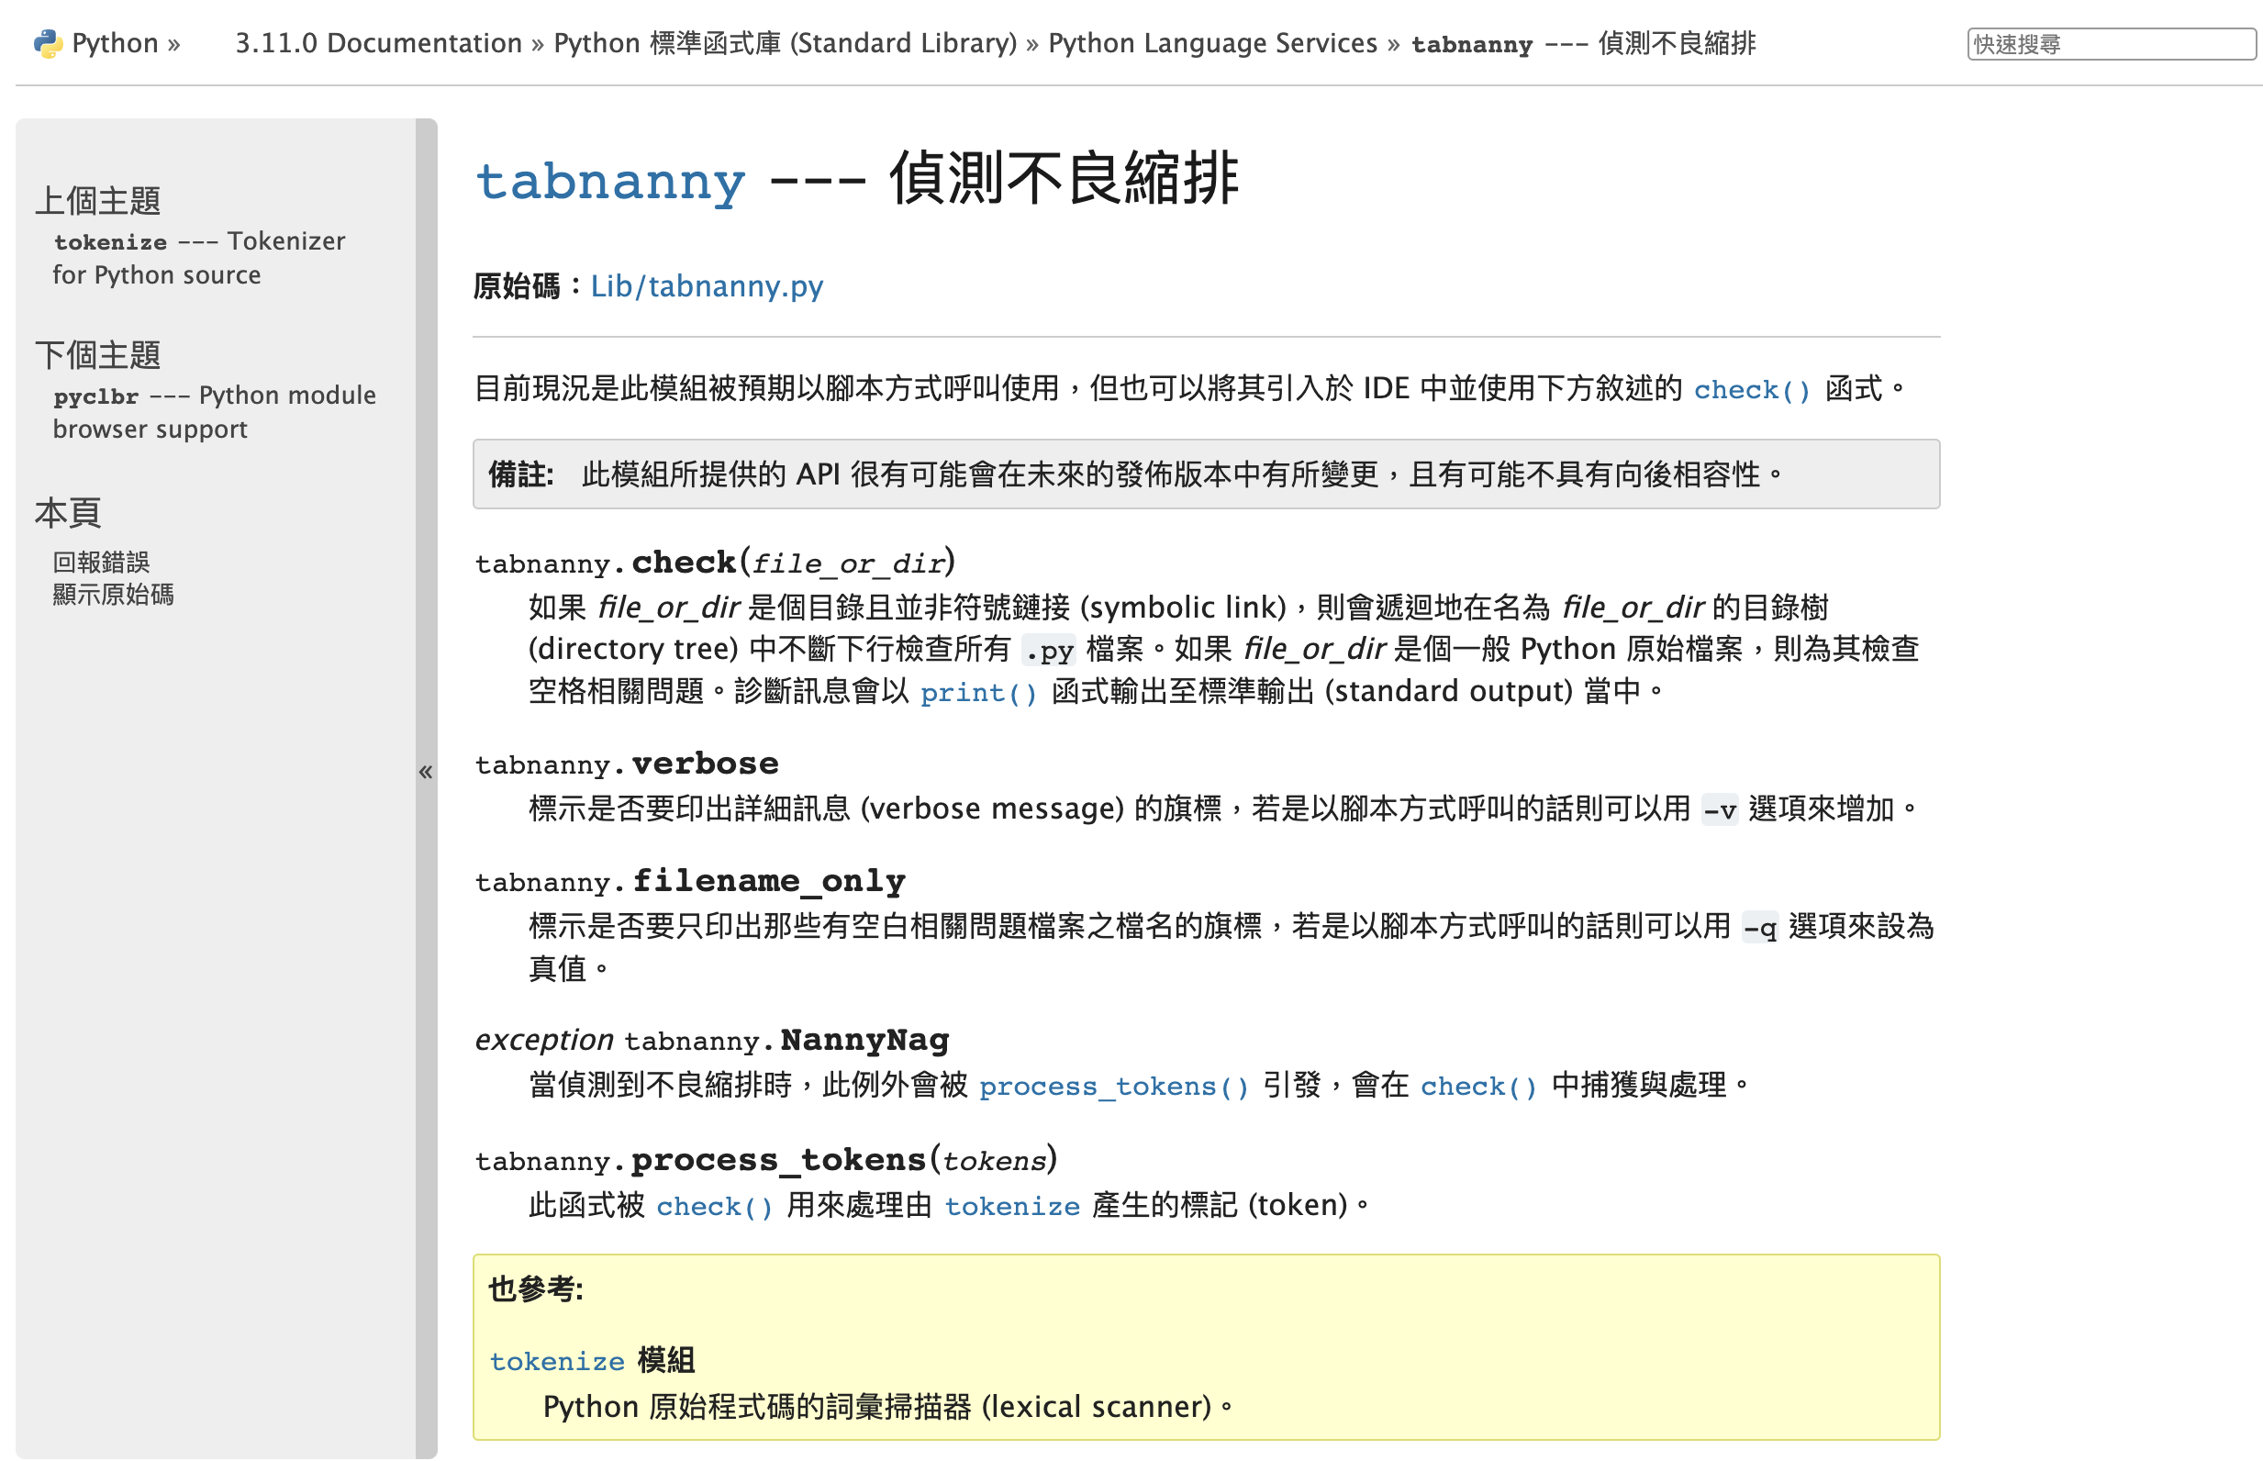Click check() link under process_tokens
2263x1461 pixels.
(x=713, y=1207)
